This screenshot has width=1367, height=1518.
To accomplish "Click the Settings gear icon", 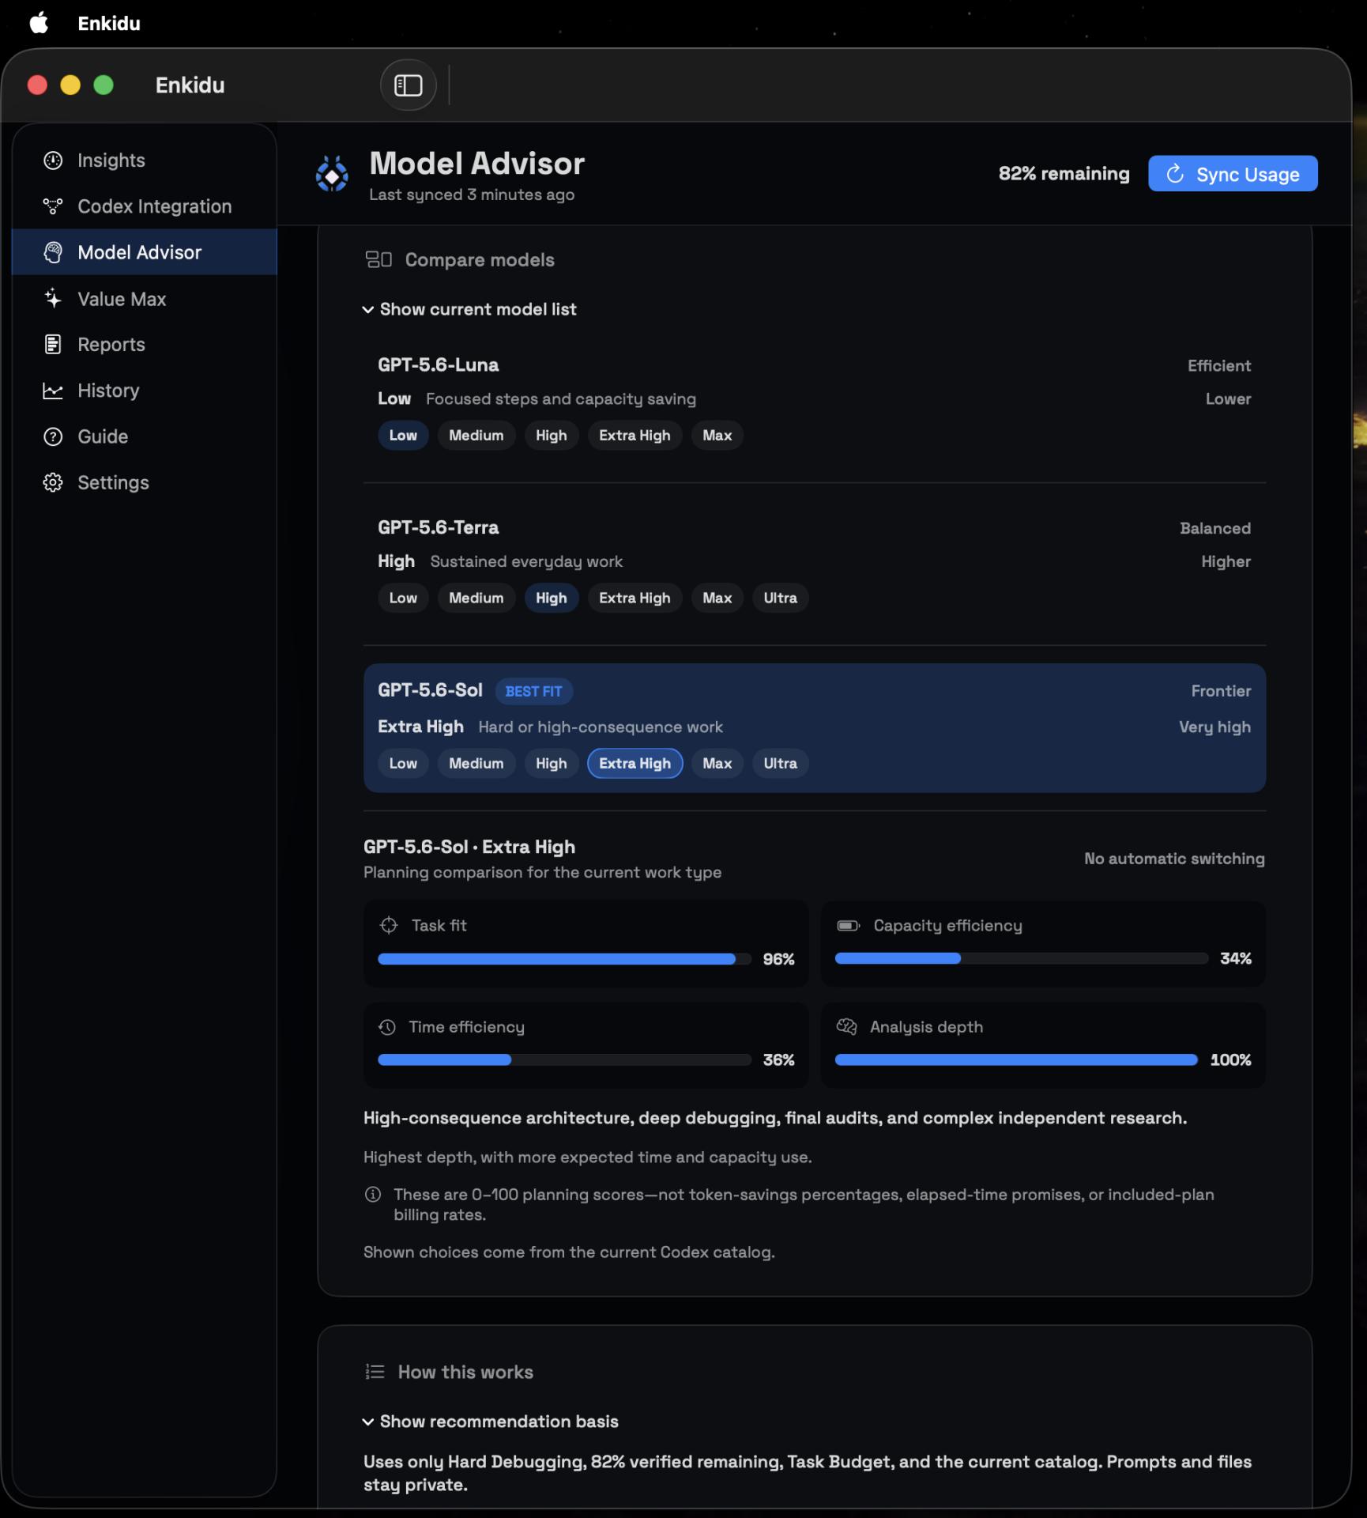I will pos(53,482).
